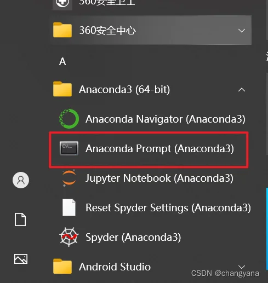Viewport: 268px width, 283px height.
Task: Open the Documents icon in the sidebar
Action: pyautogui.click(x=20, y=220)
